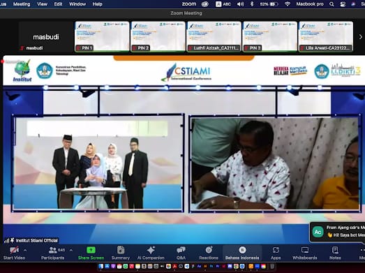Launch AI Companion

tap(151, 253)
